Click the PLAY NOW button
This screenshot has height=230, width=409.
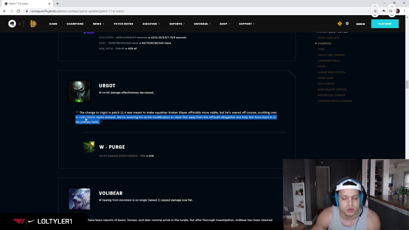(x=385, y=24)
